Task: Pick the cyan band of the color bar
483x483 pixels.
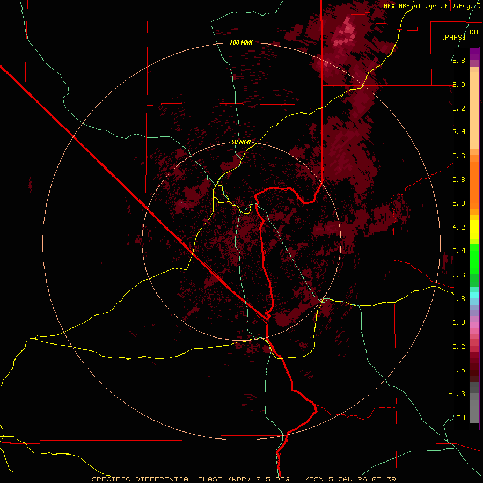Action: click(474, 295)
